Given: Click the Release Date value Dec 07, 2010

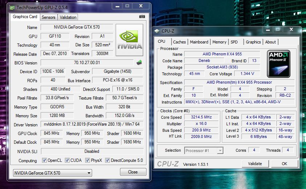Looking at the screenshot, I should pyautogui.click(x=55, y=54).
